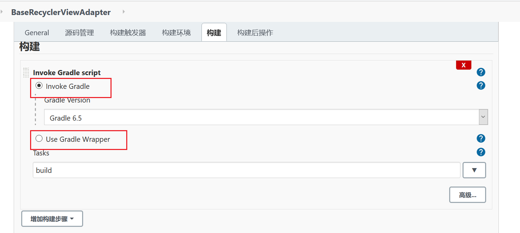Click the help icon next to Tasks
This screenshot has width=520, height=233.
(x=481, y=152)
